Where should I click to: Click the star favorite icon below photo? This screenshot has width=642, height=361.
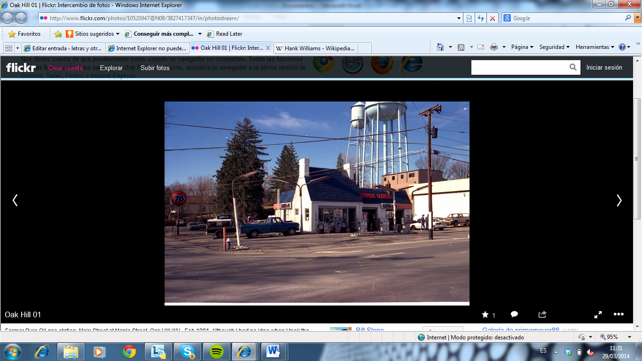[x=485, y=314]
